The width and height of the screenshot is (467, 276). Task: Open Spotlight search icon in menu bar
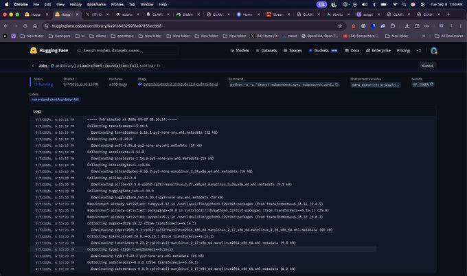(404, 5)
